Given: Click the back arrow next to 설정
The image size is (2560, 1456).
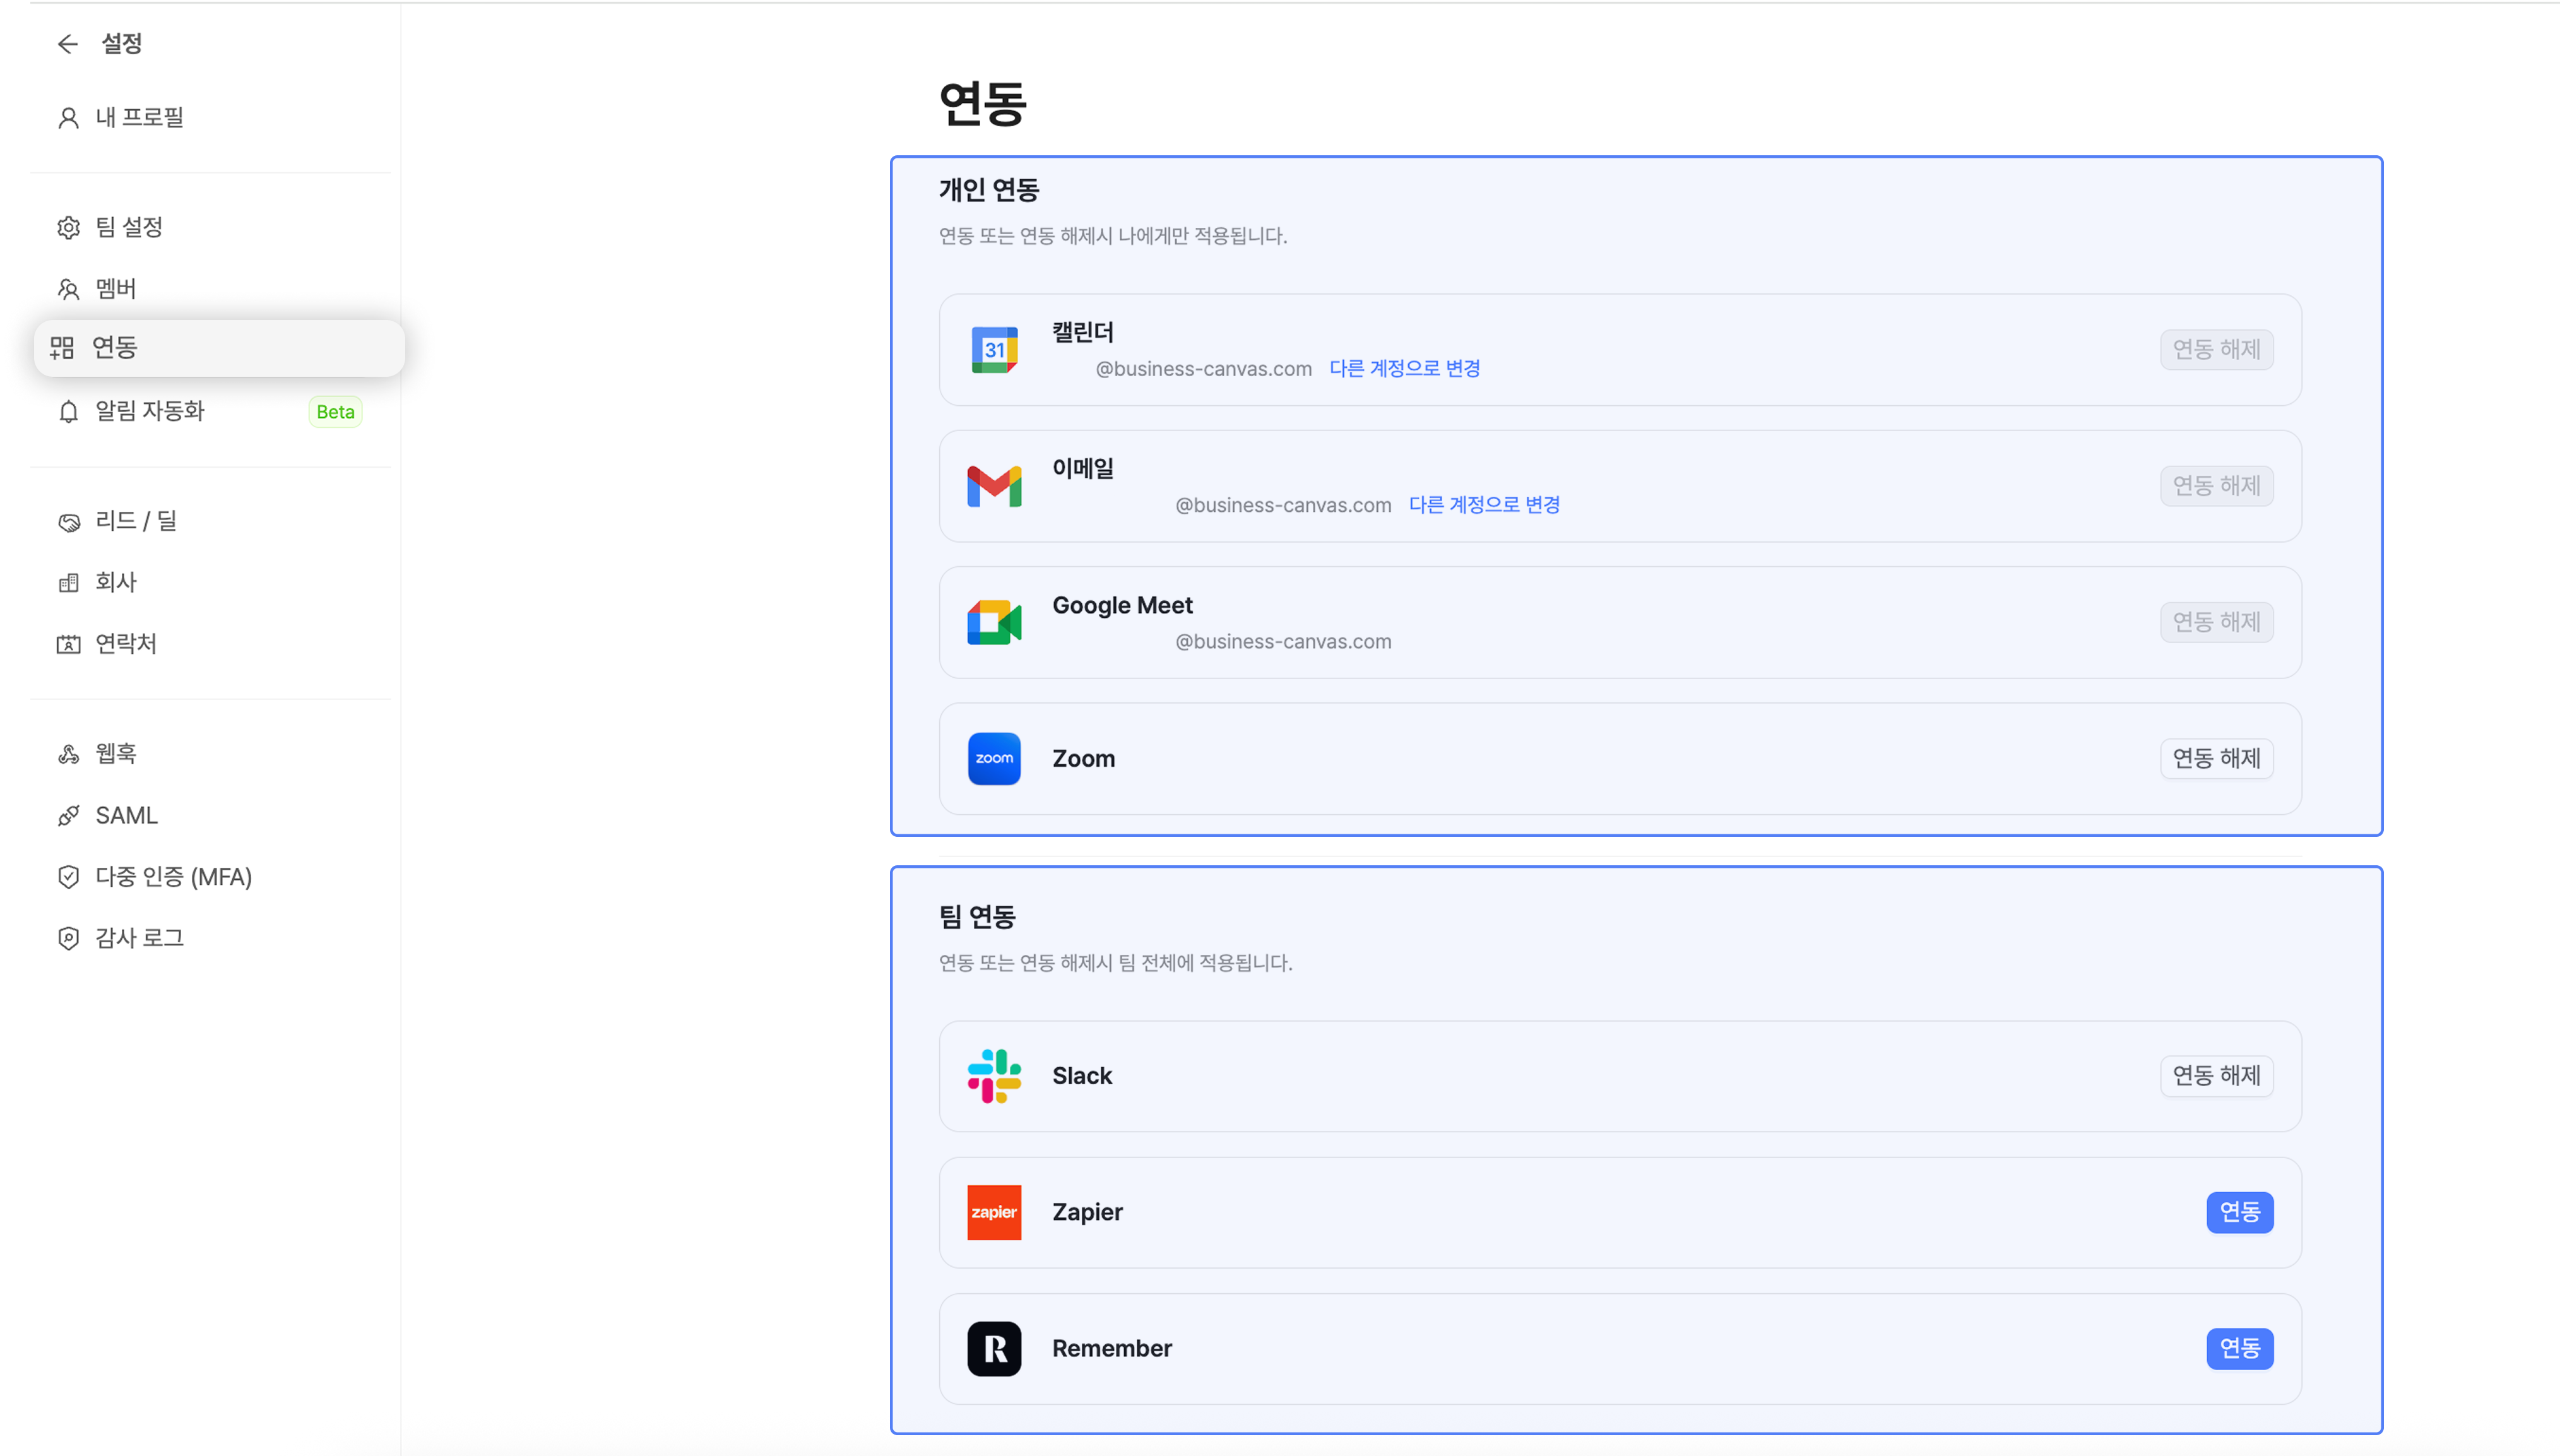Looking at the screenshot, I should point(67,44).
